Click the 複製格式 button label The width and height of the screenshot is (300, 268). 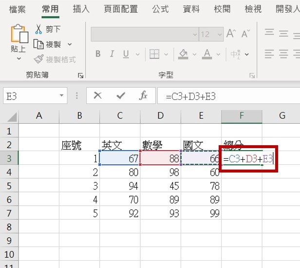point(61,59)
